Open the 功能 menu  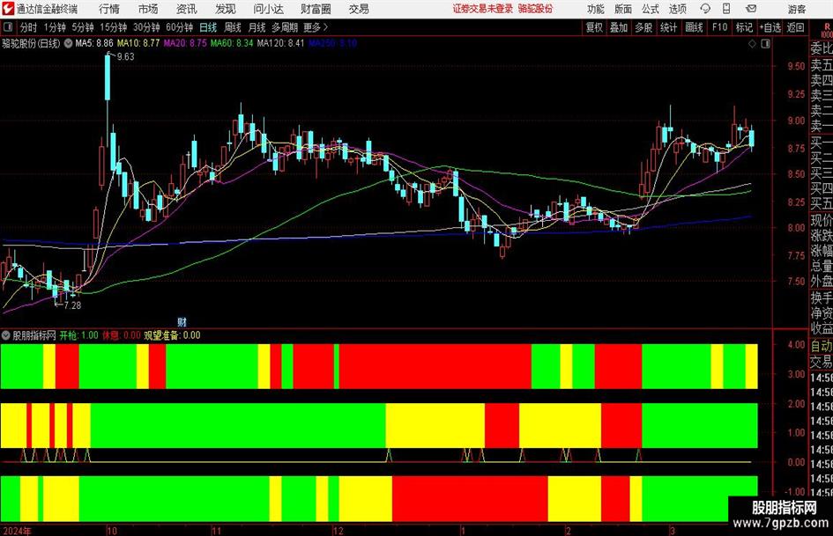596,9
